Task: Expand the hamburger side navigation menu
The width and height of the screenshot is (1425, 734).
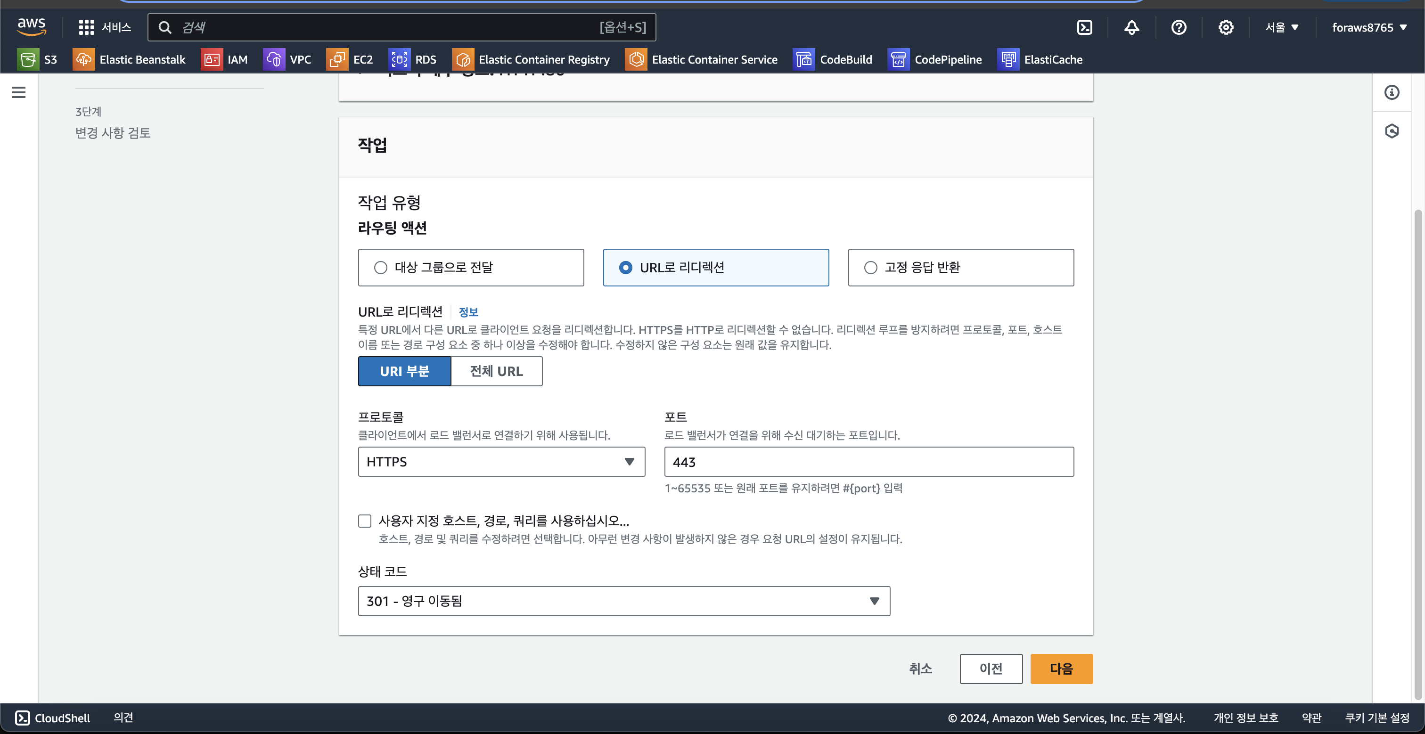Action: [x=19, y=92]
